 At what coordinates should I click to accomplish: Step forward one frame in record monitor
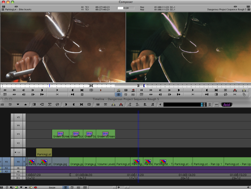[170, 90]
